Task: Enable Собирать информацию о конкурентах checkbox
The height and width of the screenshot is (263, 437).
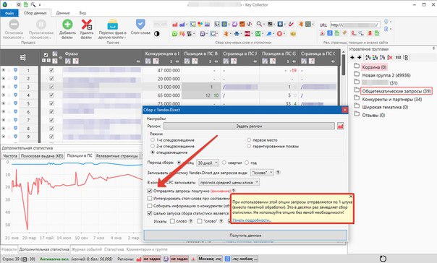Action: pos(150,206)
